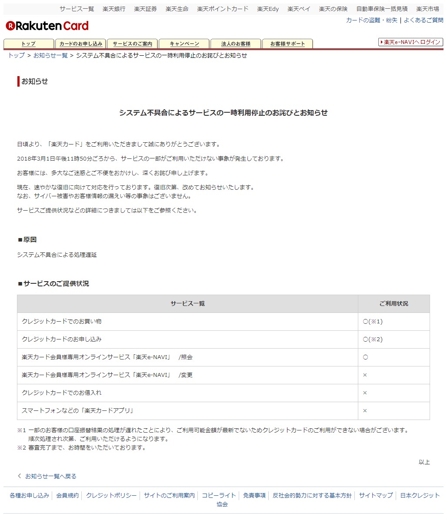Viewport: 447px width, 514px height.
Task: Click the お知らせ一覧 breadcrumb link
Action: coord(50,55)
